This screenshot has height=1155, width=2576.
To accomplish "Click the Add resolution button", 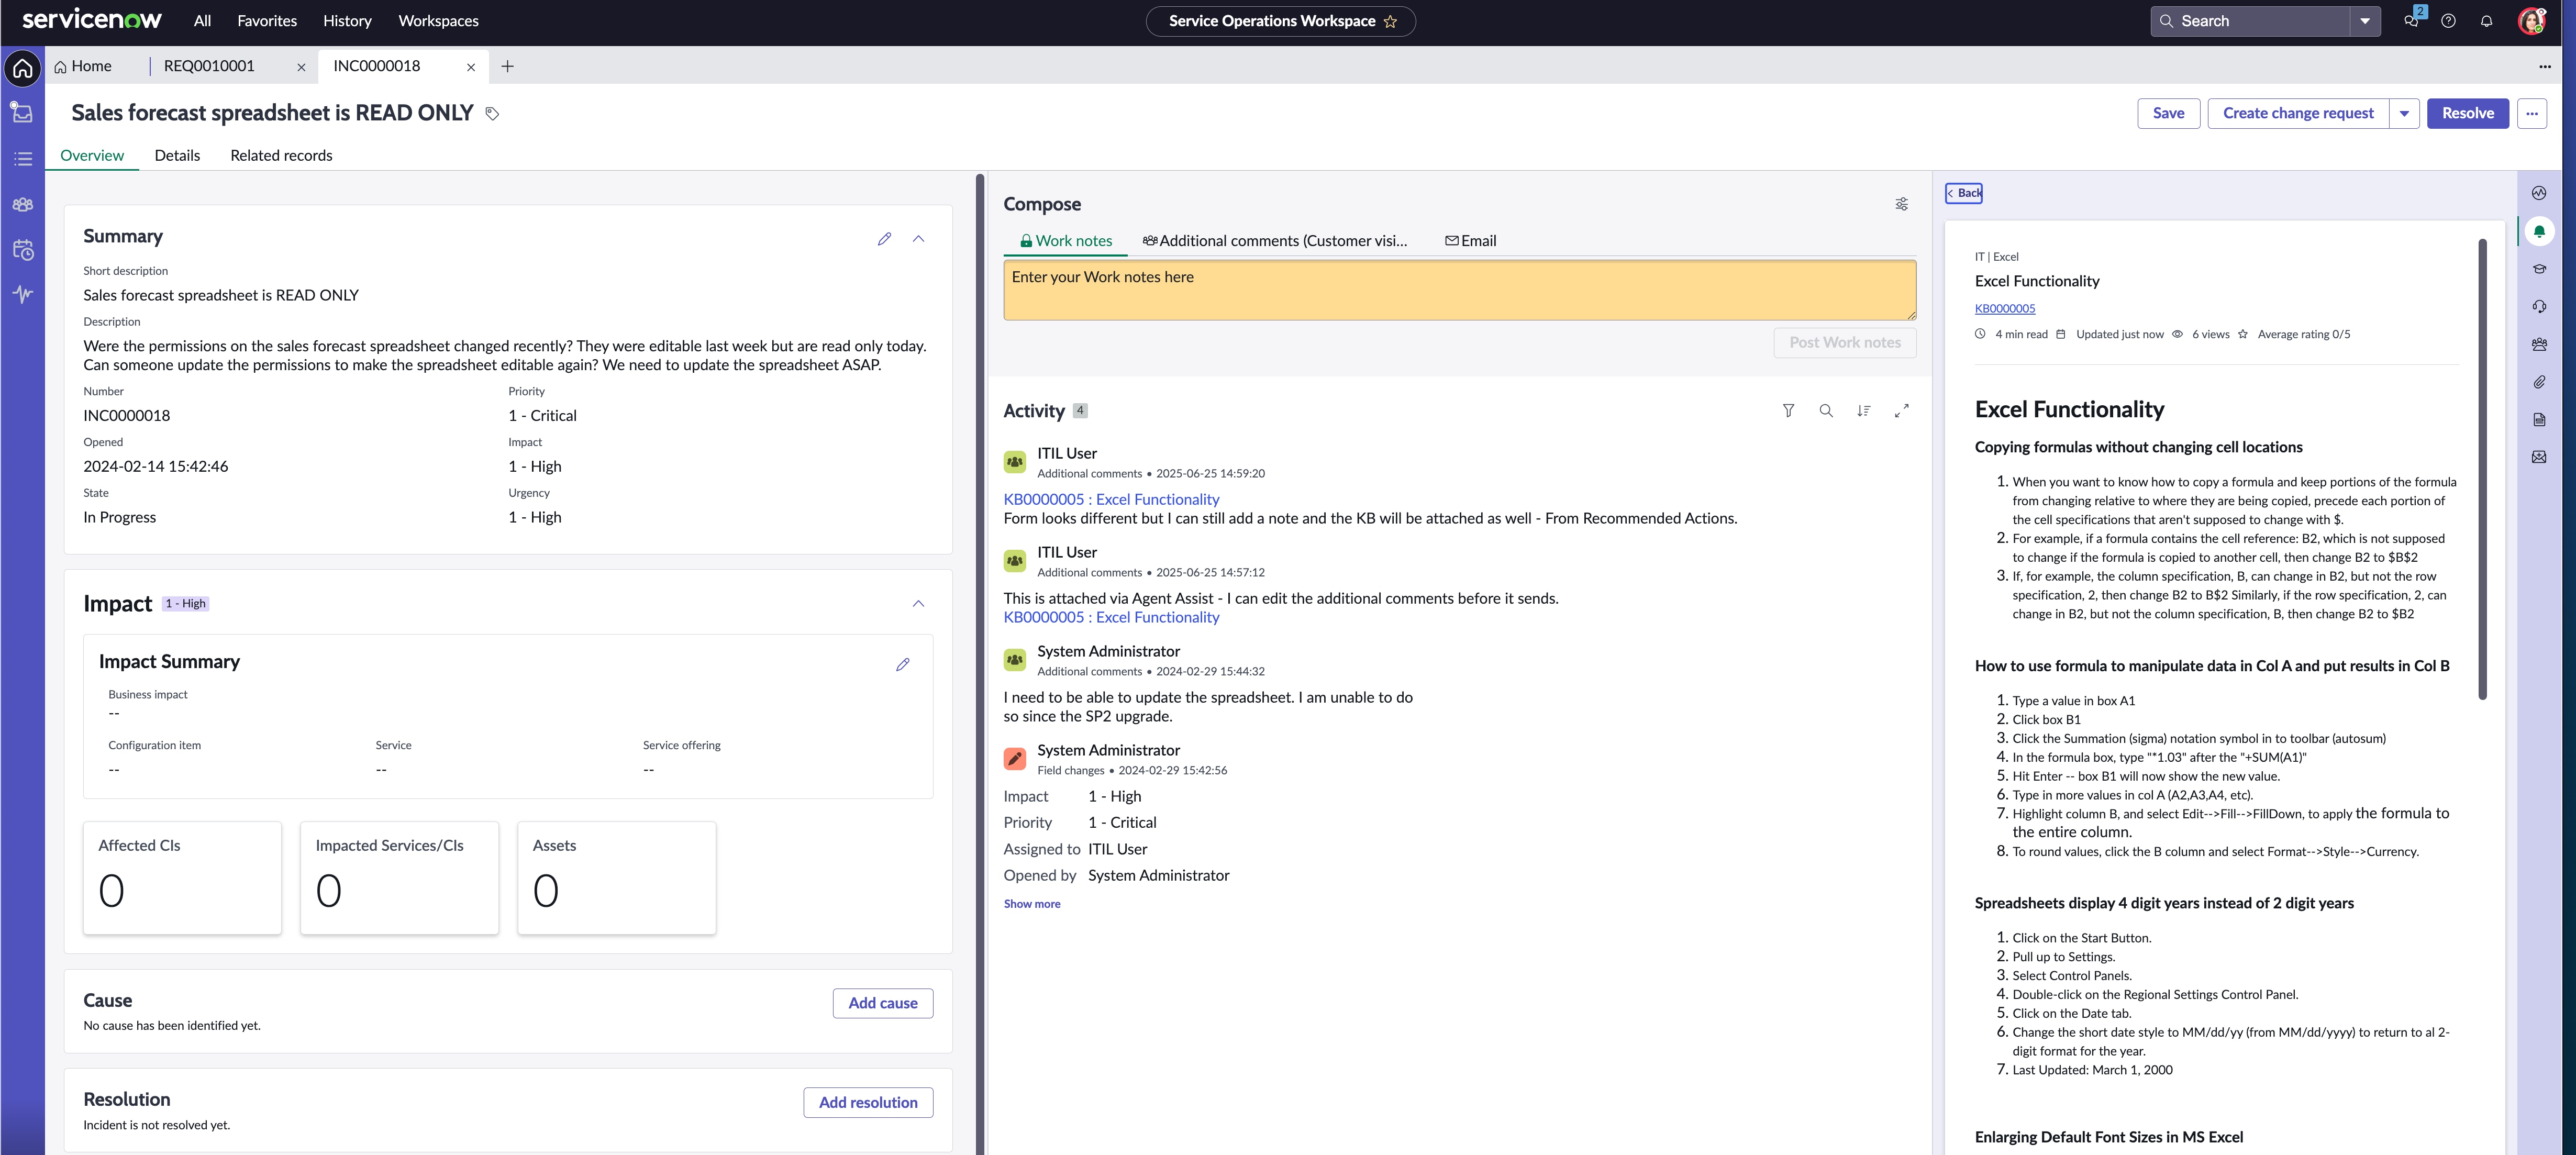I will point(868,1102).
